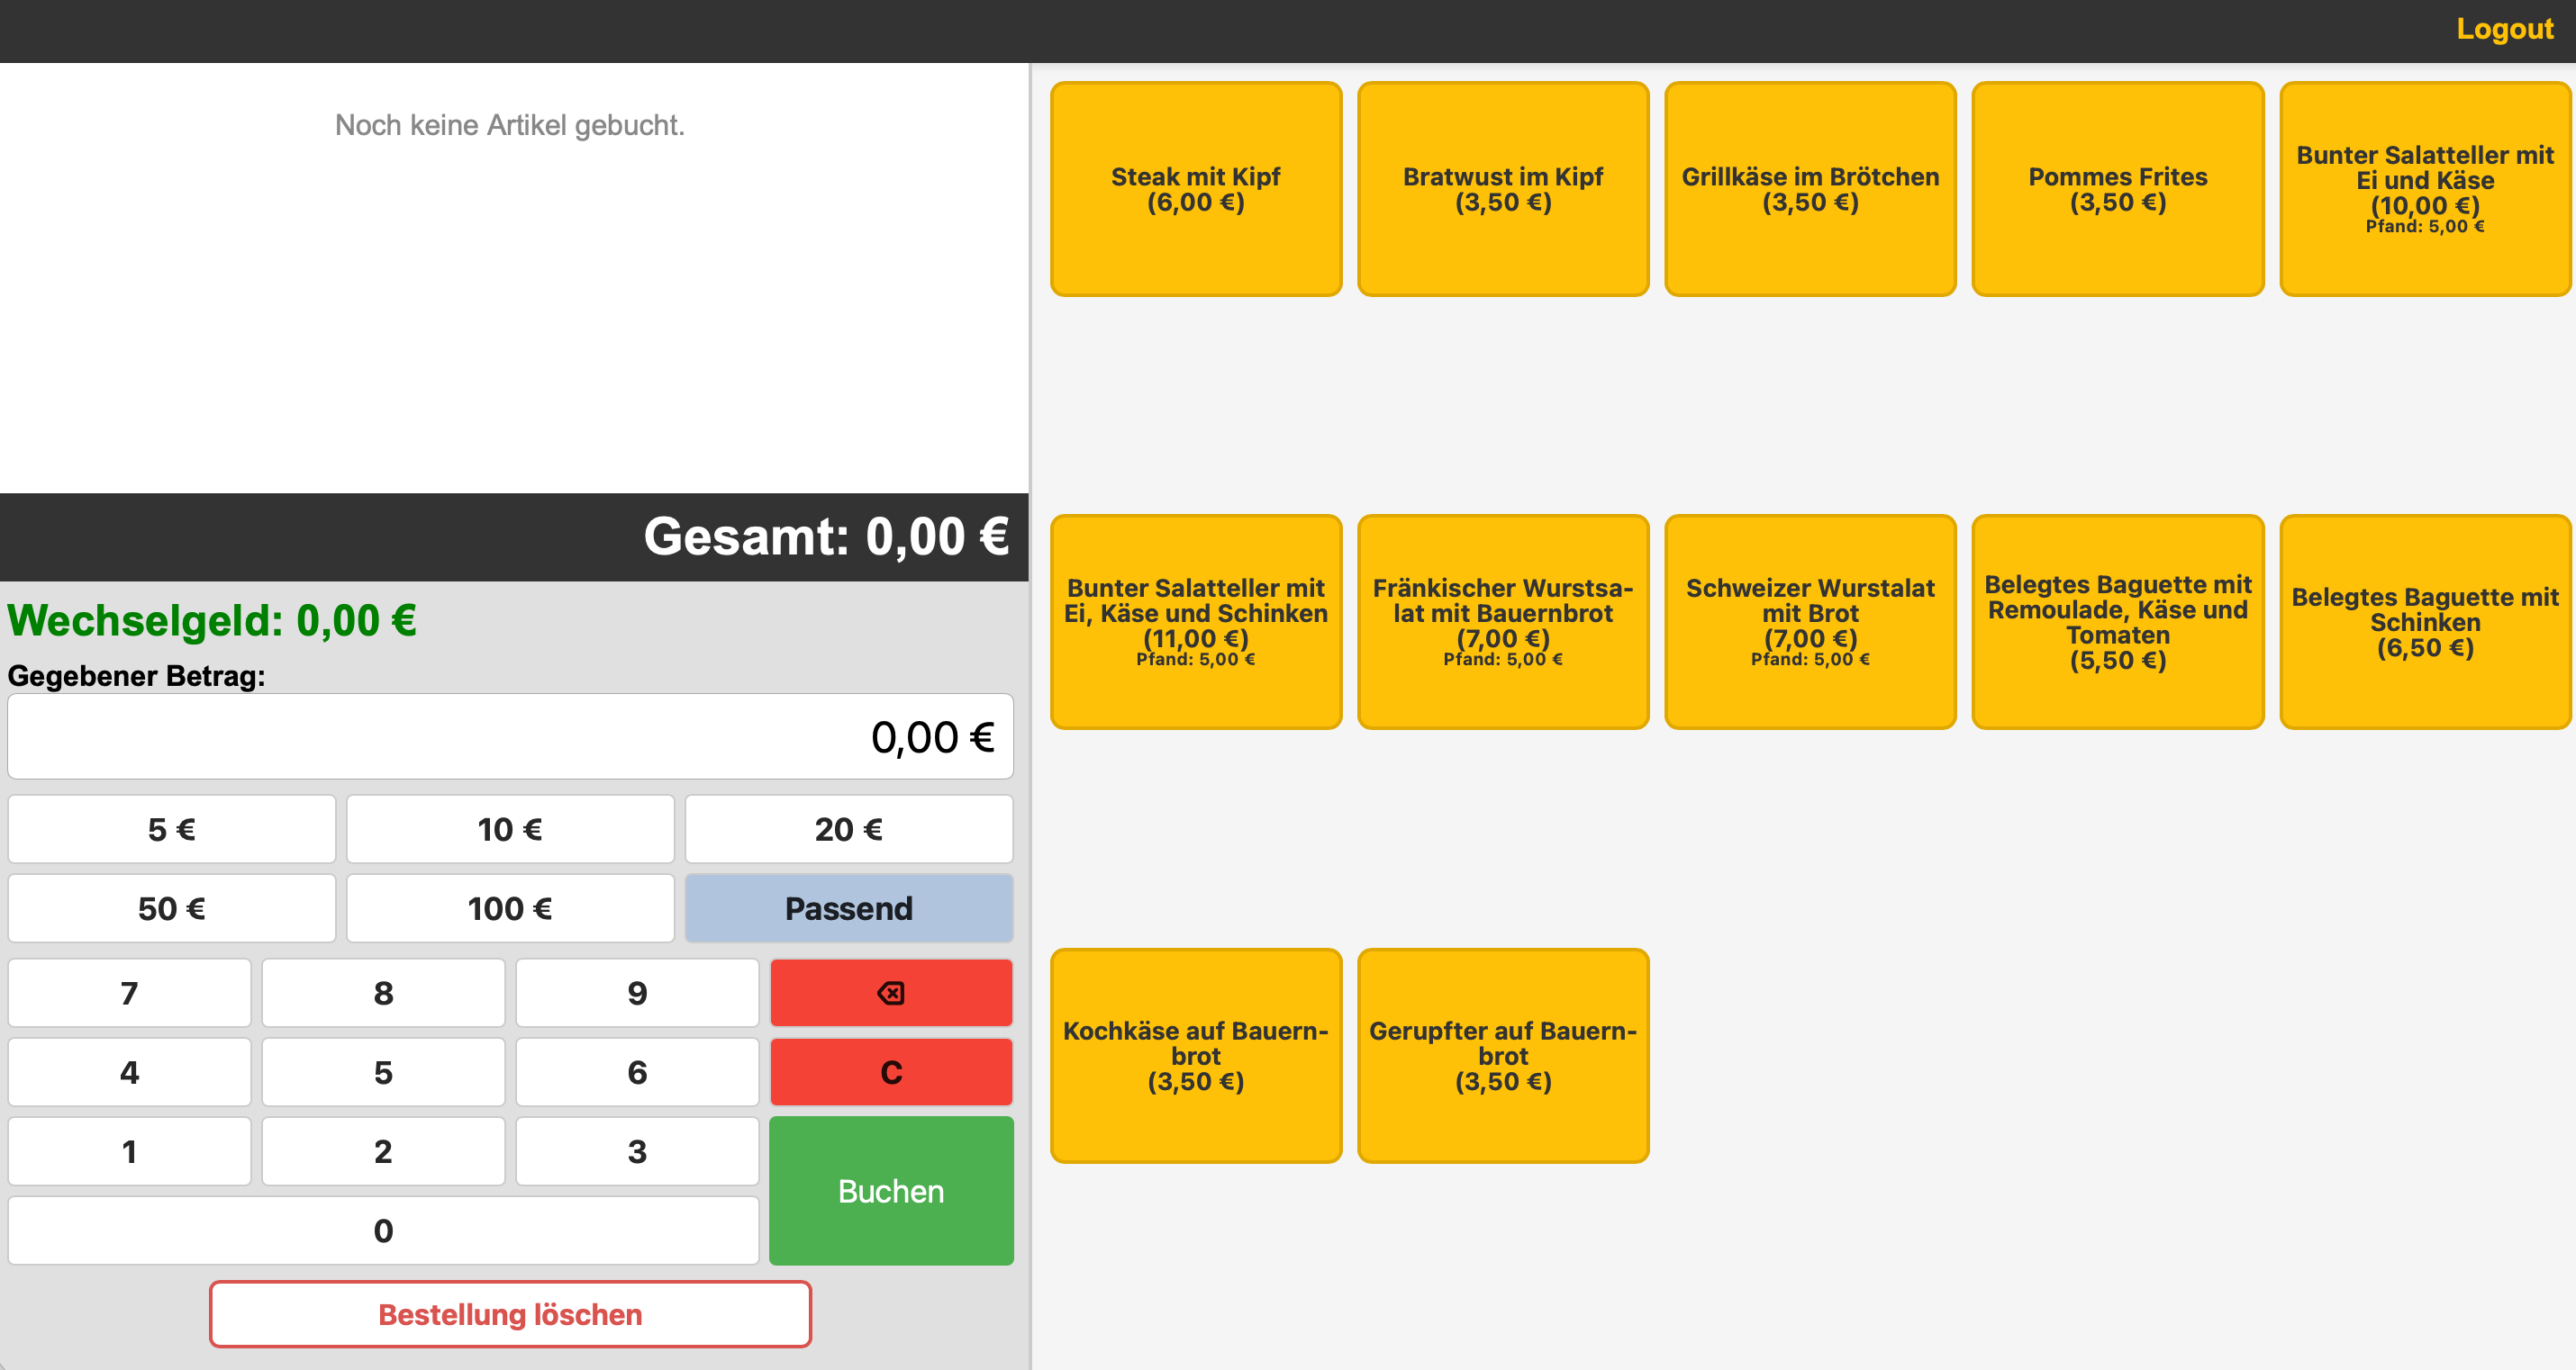This screenshot has height=1370, width=2576.
Task: Pick Gerupfter auf Bauernbrot tile
Action: point(1502,1055)
